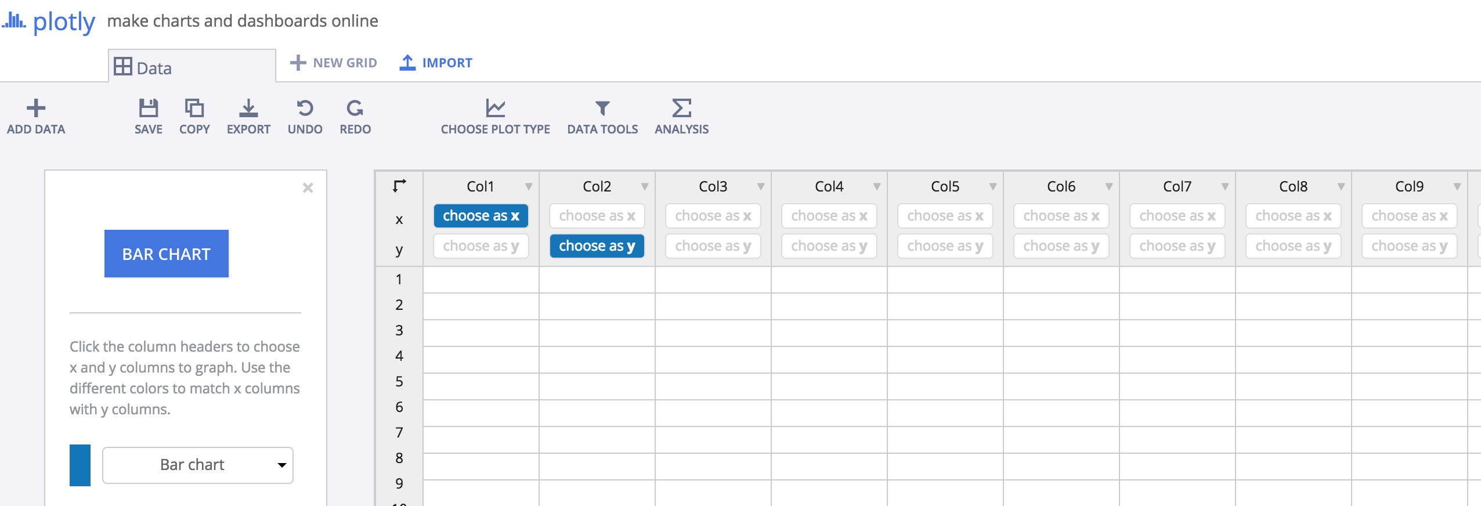Image resolution: width=1481 pixels, height=506 pixels.
Task: Open the Bar chart type dropdown
Action: point(198,465)
